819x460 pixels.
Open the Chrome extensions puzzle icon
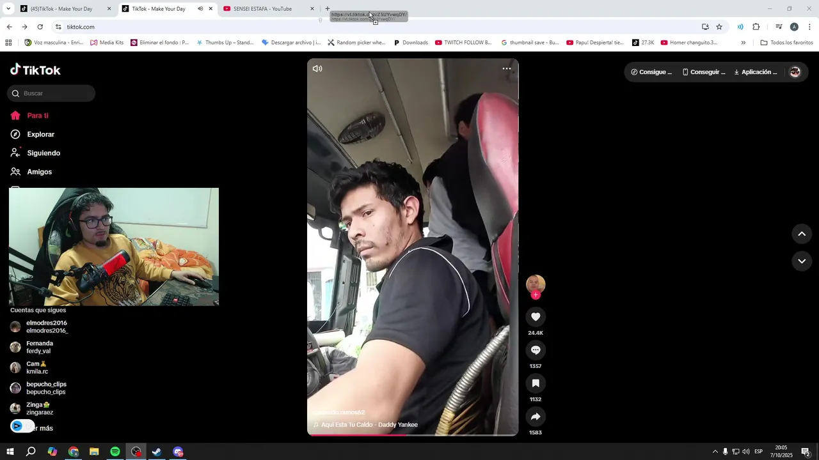pyautogui.click(x=756, y=27)
